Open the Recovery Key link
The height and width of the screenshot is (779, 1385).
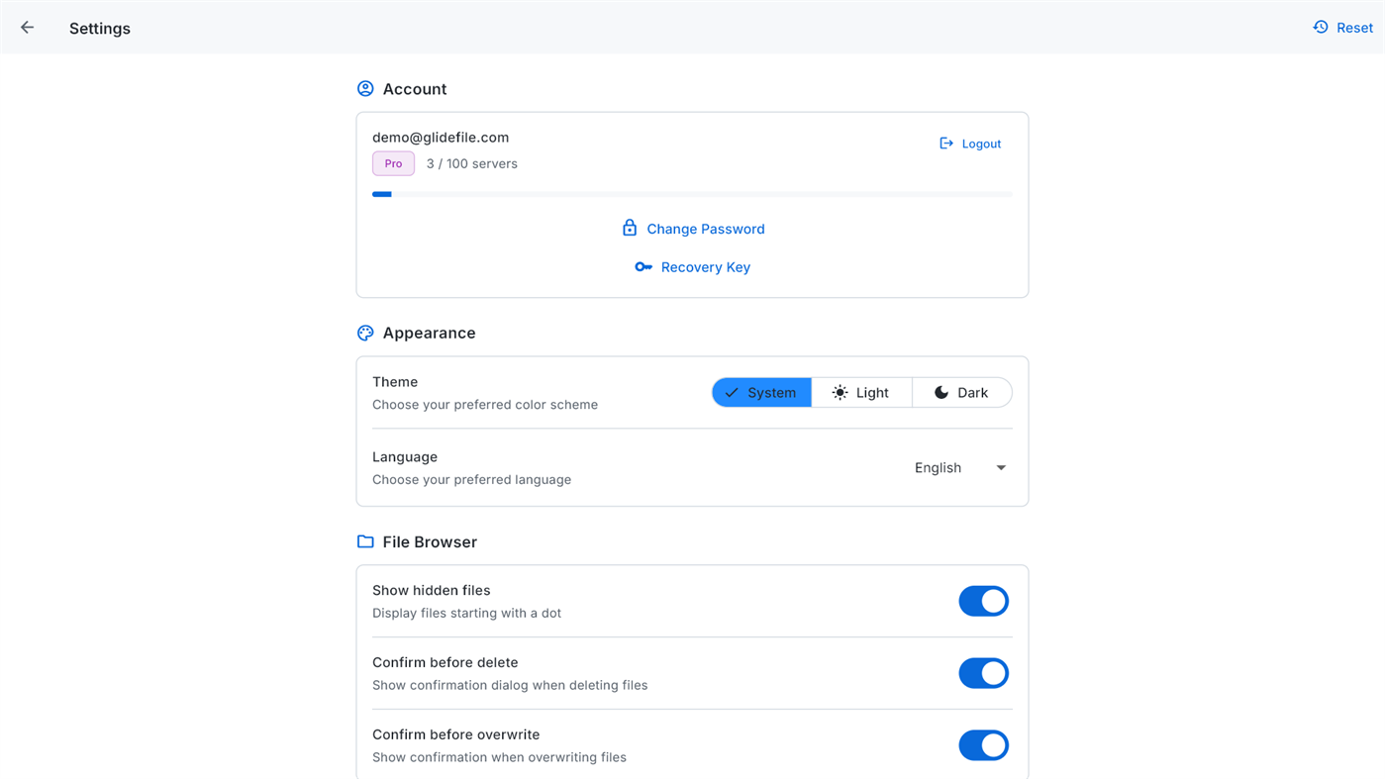click(x=693, y=267)
